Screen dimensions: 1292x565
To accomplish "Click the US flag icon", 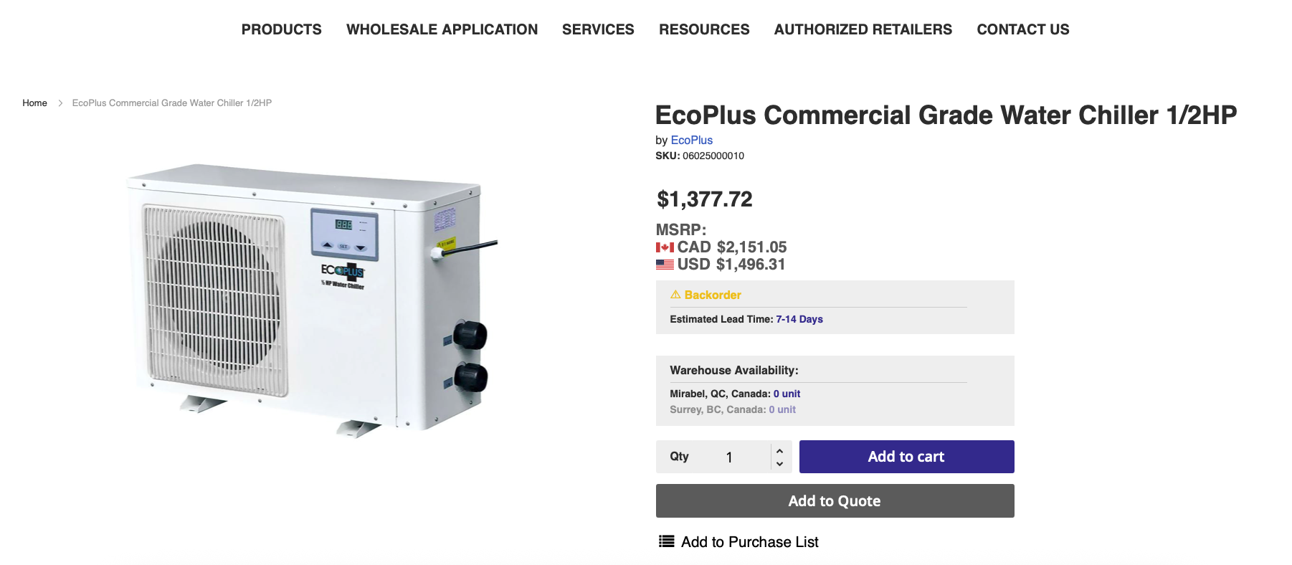I will tap(665, 265).
